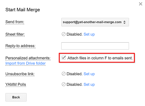Focus the Reply-to address field
The height and width of the screenshot is (106, 145).
(95, 46)
